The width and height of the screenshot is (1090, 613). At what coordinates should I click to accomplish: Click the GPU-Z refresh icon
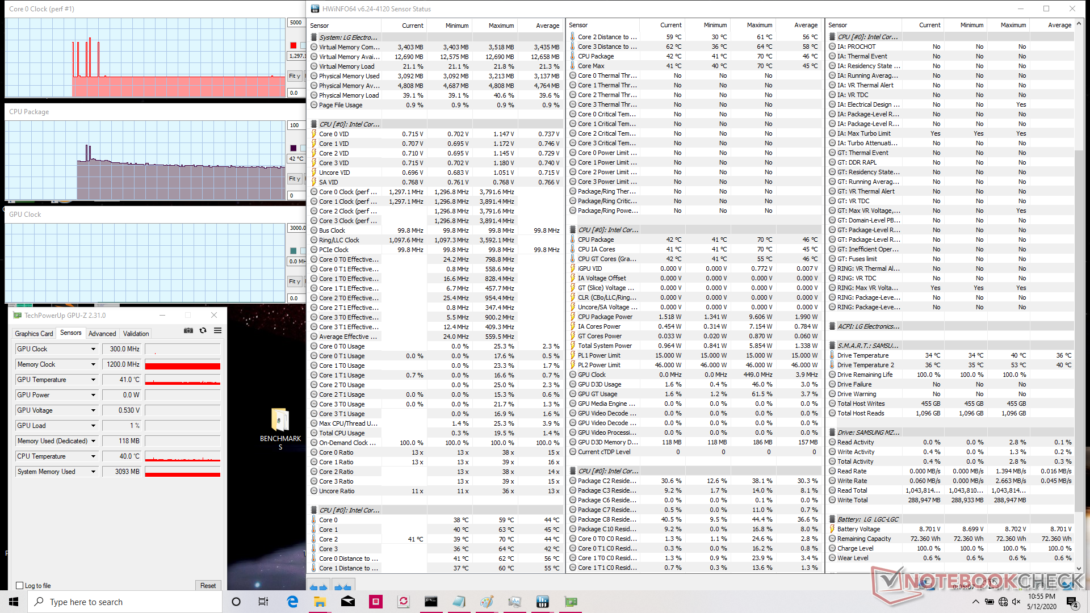coord(203,331)
